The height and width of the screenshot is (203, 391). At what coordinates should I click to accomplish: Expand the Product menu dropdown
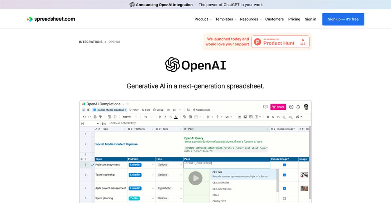203,19
